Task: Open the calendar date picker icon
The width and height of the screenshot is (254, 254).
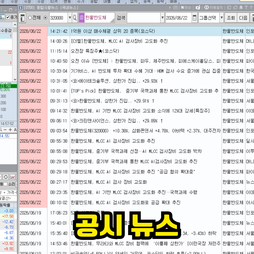Action: 195,18
